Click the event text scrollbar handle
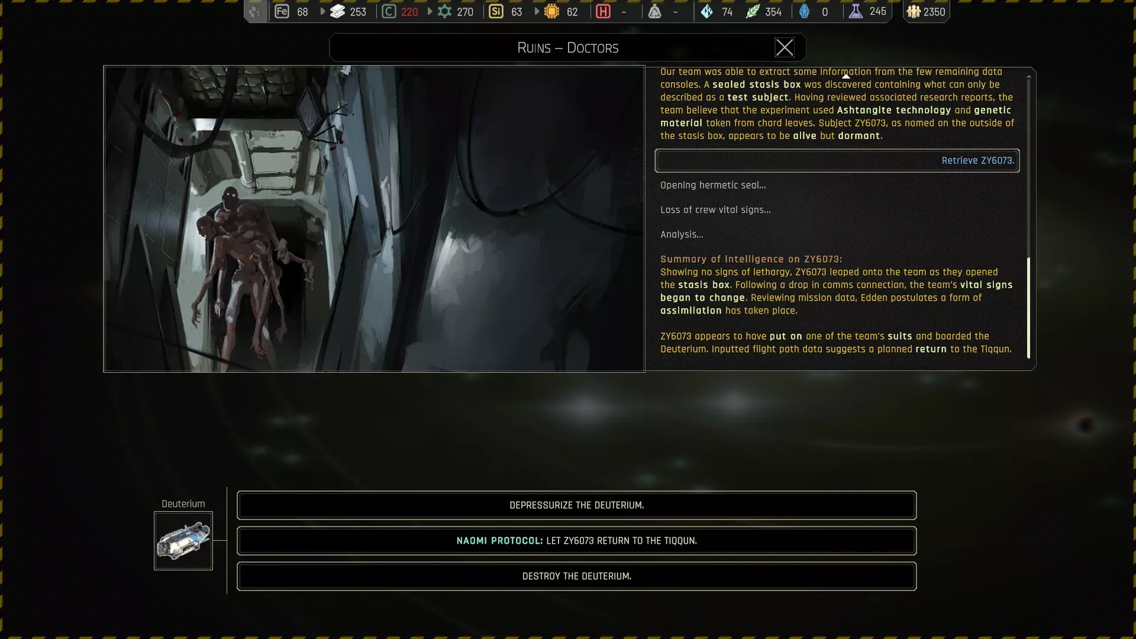The height and width of the screenshot is (639, 1136). tap(1028, 308)
